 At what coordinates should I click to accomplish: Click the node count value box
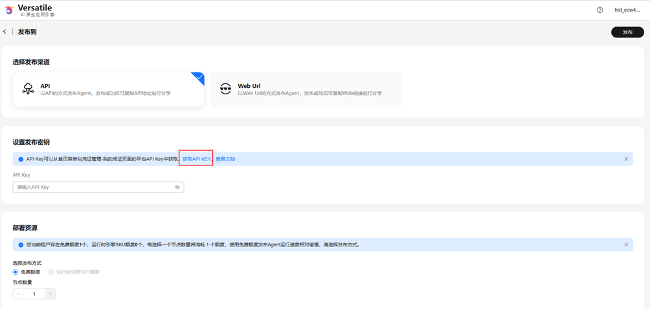coord(34,294)
